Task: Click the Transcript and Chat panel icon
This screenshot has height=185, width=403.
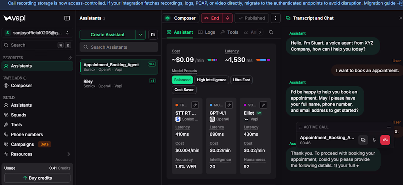Action: pos(288,18)
